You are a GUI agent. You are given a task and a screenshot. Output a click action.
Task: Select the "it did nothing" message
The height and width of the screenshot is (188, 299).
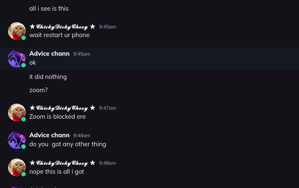[x=48, y=77]
